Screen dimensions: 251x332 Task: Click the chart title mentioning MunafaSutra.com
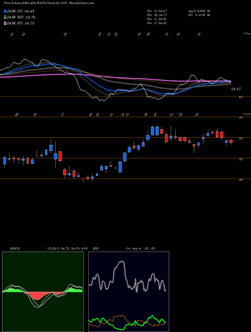click(49, 3)
